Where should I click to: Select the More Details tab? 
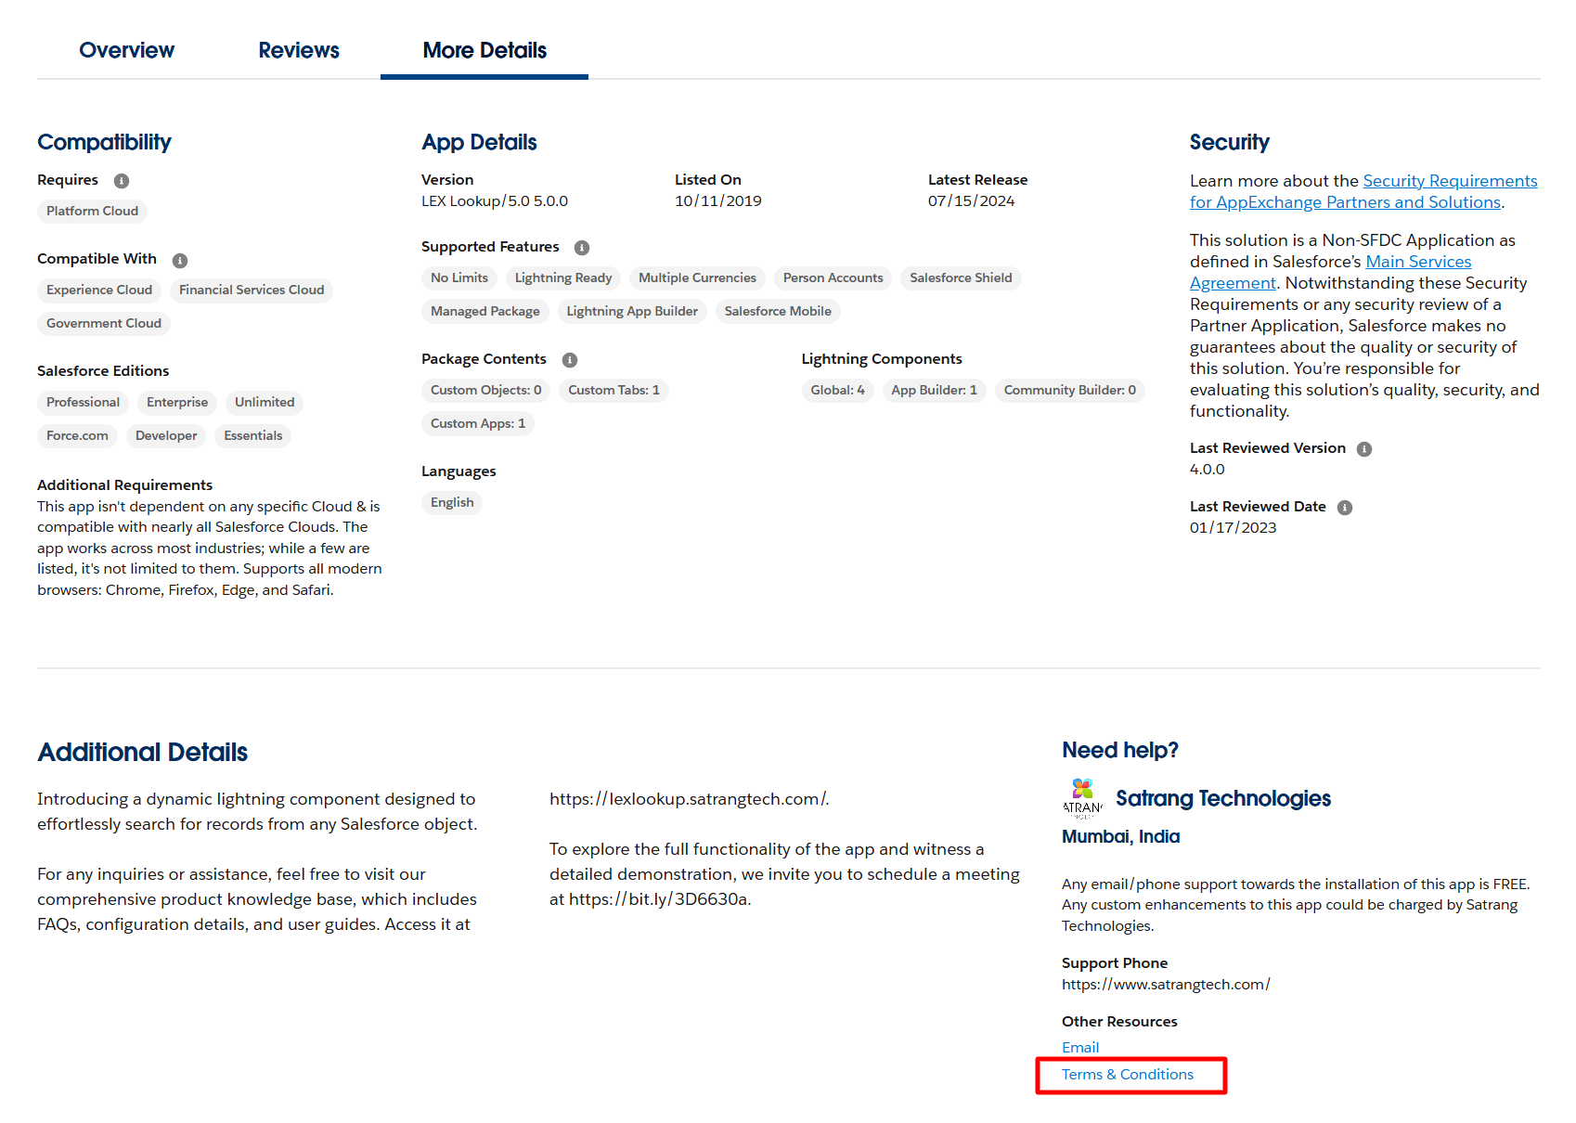484,50
